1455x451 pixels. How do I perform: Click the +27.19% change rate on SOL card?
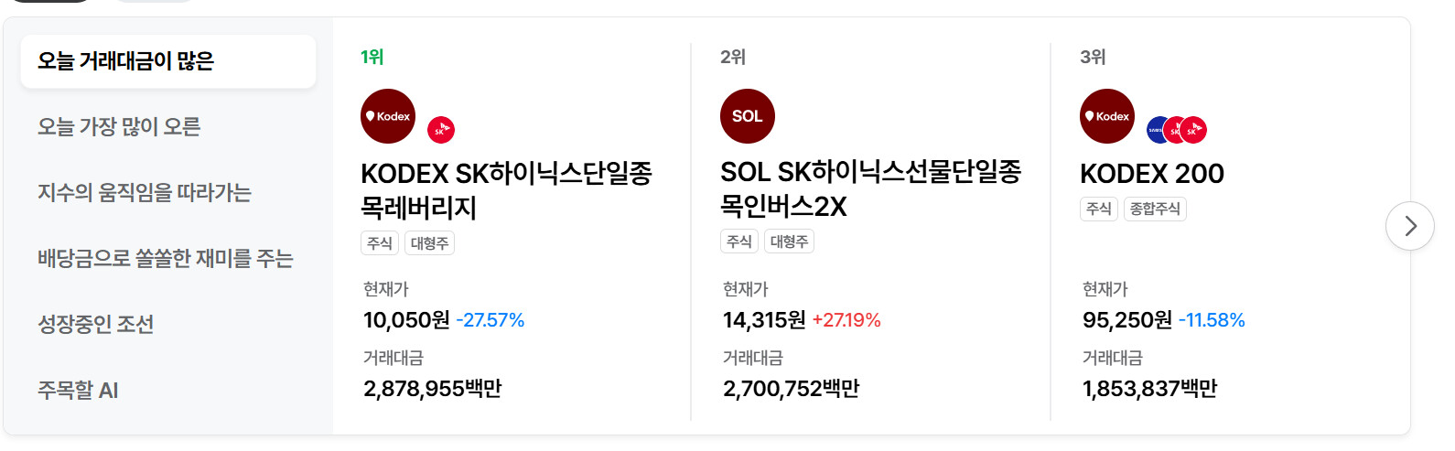pyautogui.click(x=846, y=320)
